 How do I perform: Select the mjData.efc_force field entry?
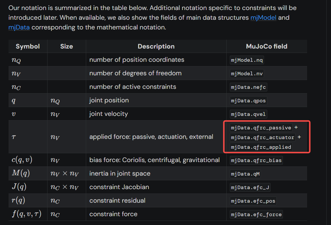(256, 214)
